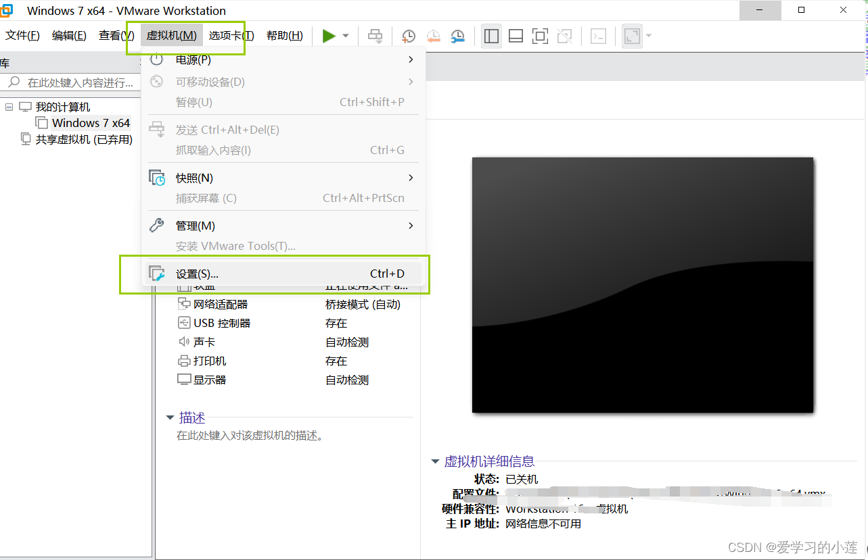The height and width of the screenshot is (560, 868).
Task: Choose 设置(S)... from the menu
Action: coord(283,274)
